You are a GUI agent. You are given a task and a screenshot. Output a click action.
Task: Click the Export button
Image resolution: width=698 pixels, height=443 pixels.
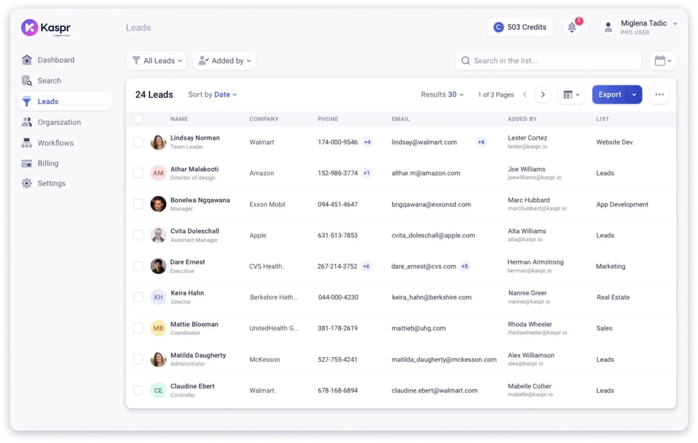(609, 95)
